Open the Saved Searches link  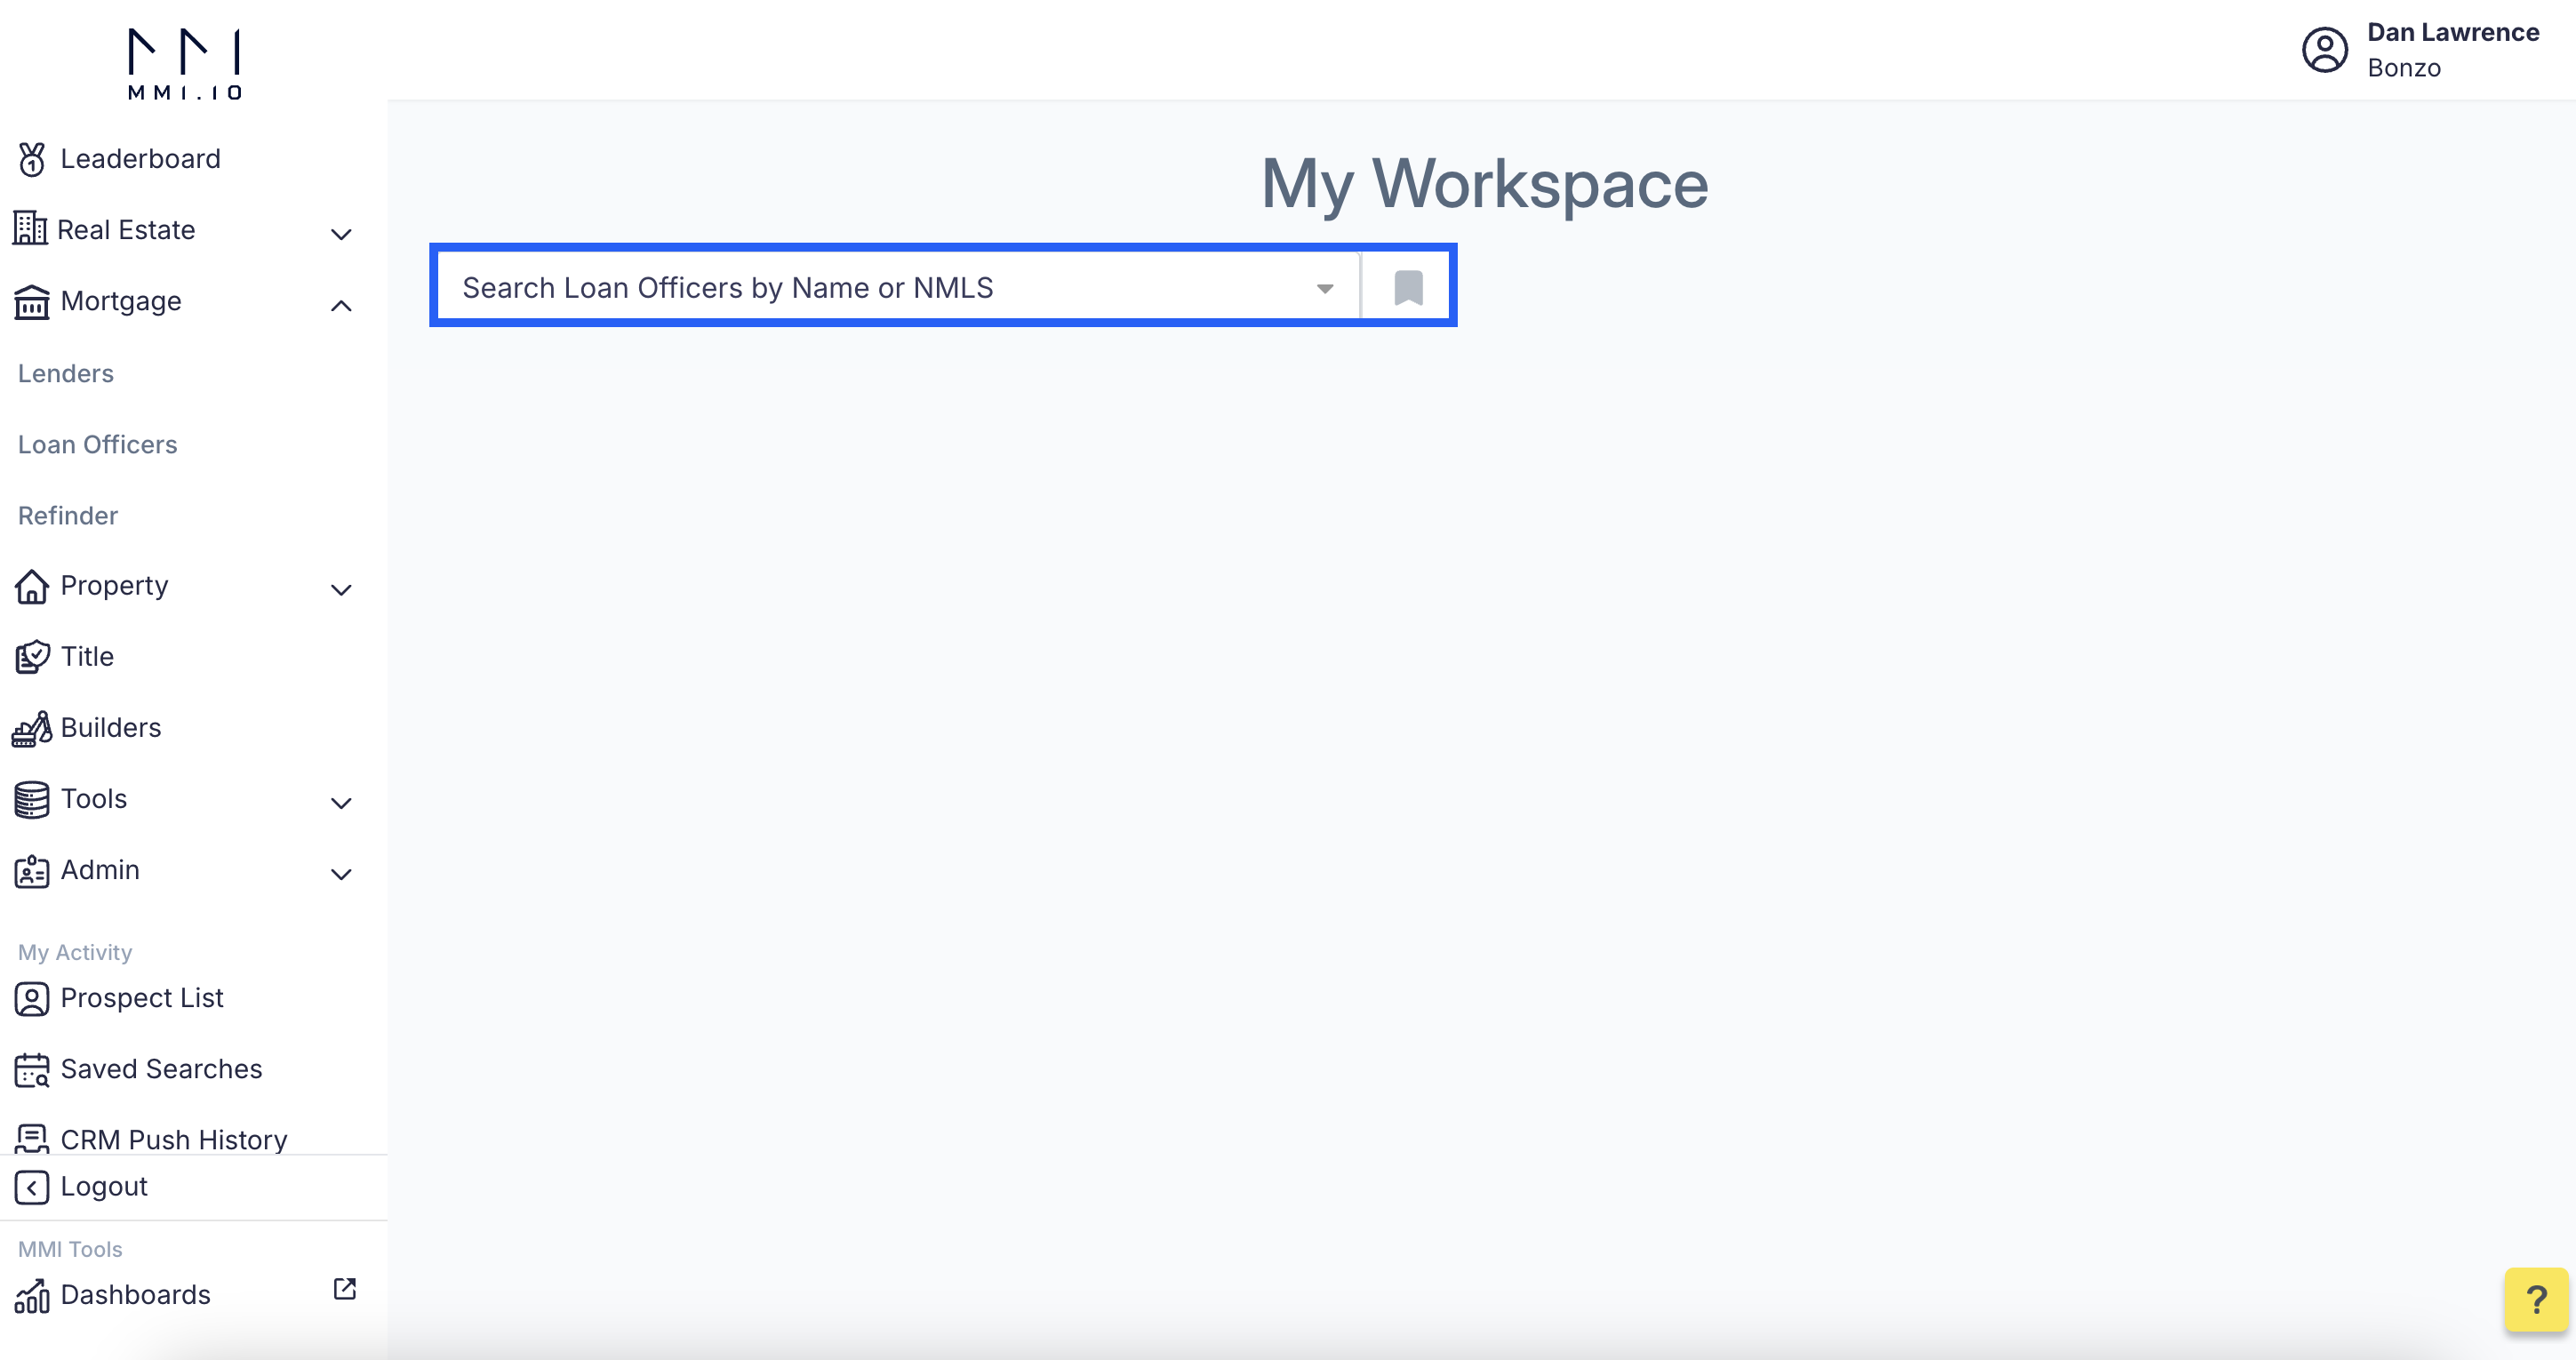[x=161, y=1069]
